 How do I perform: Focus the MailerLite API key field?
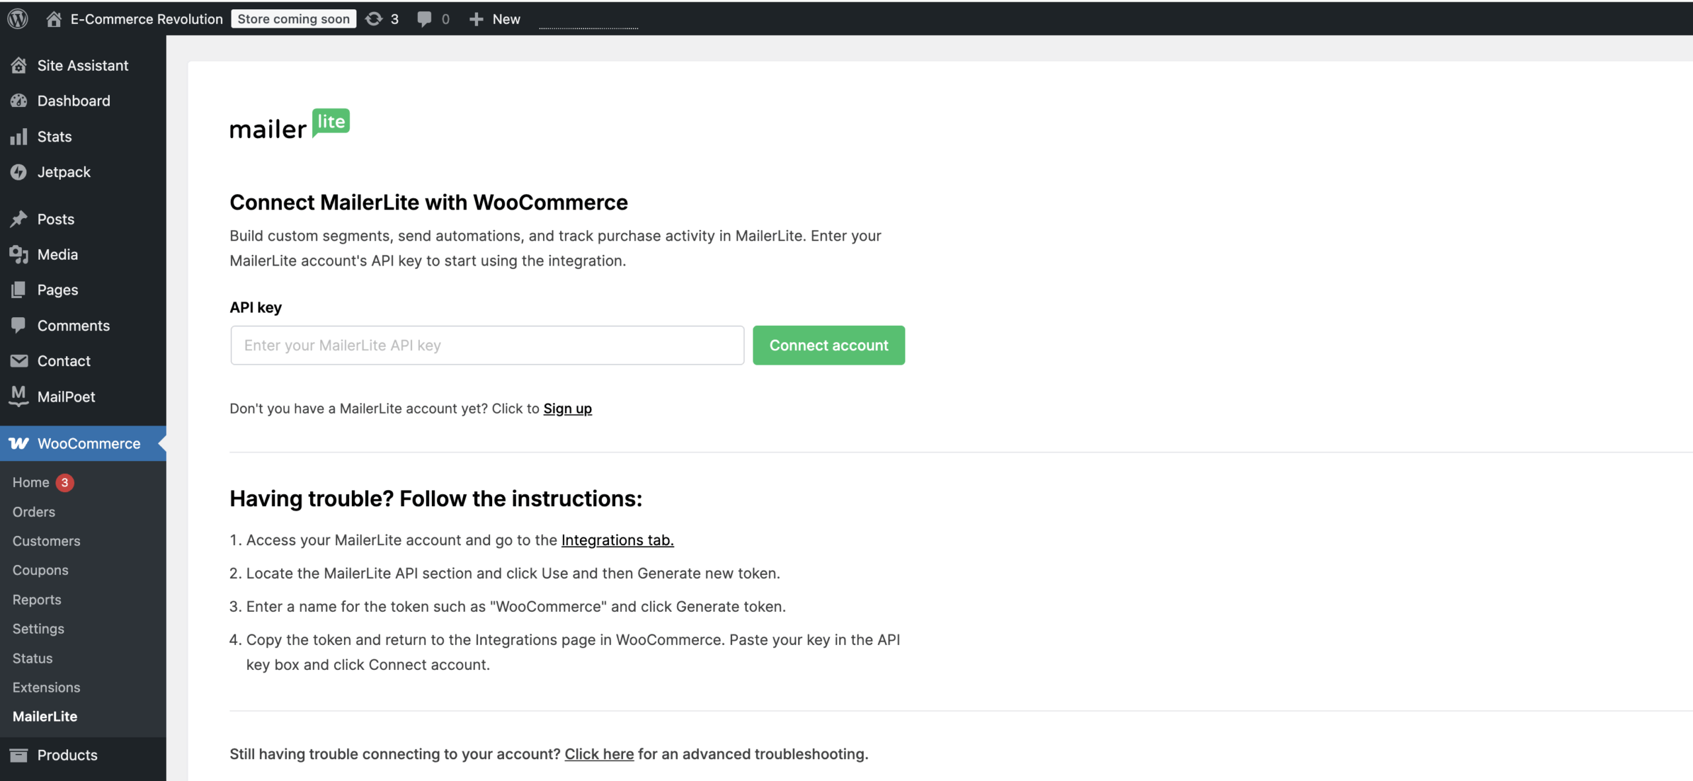click(487, 345)
